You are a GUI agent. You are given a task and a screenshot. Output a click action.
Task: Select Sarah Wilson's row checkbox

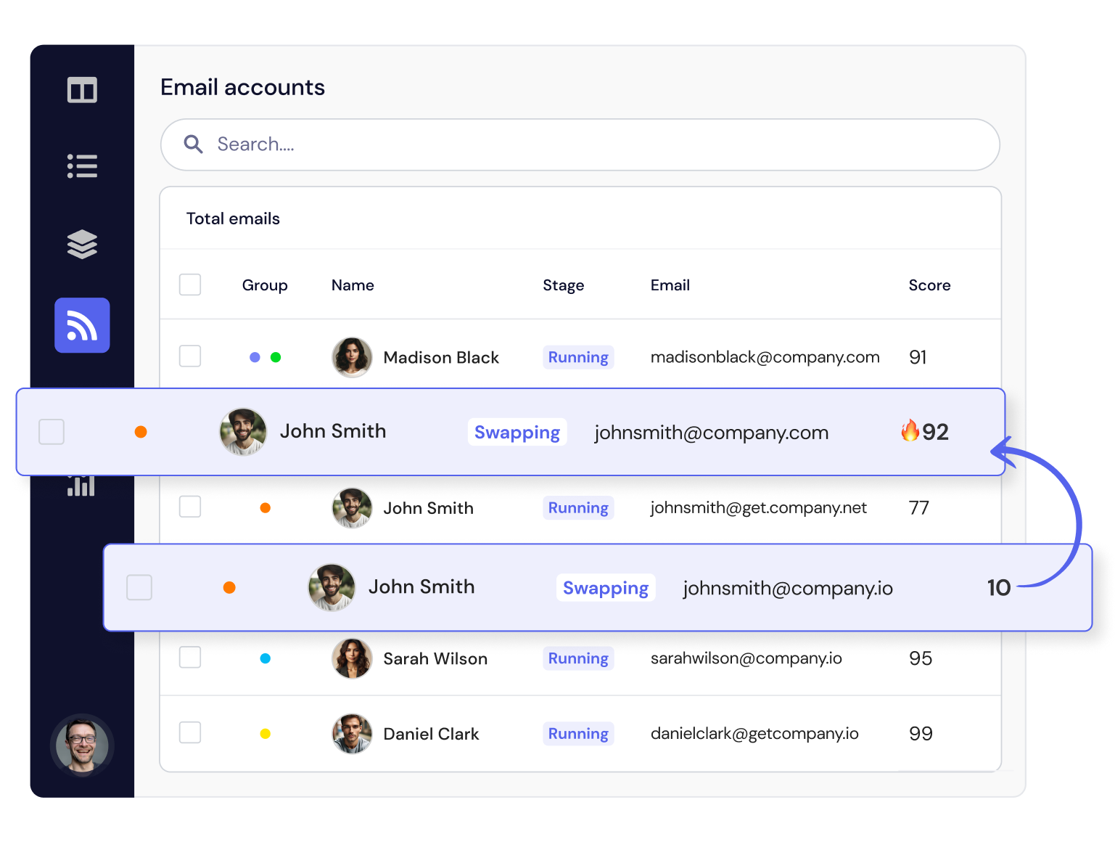[x=190, y=658]
